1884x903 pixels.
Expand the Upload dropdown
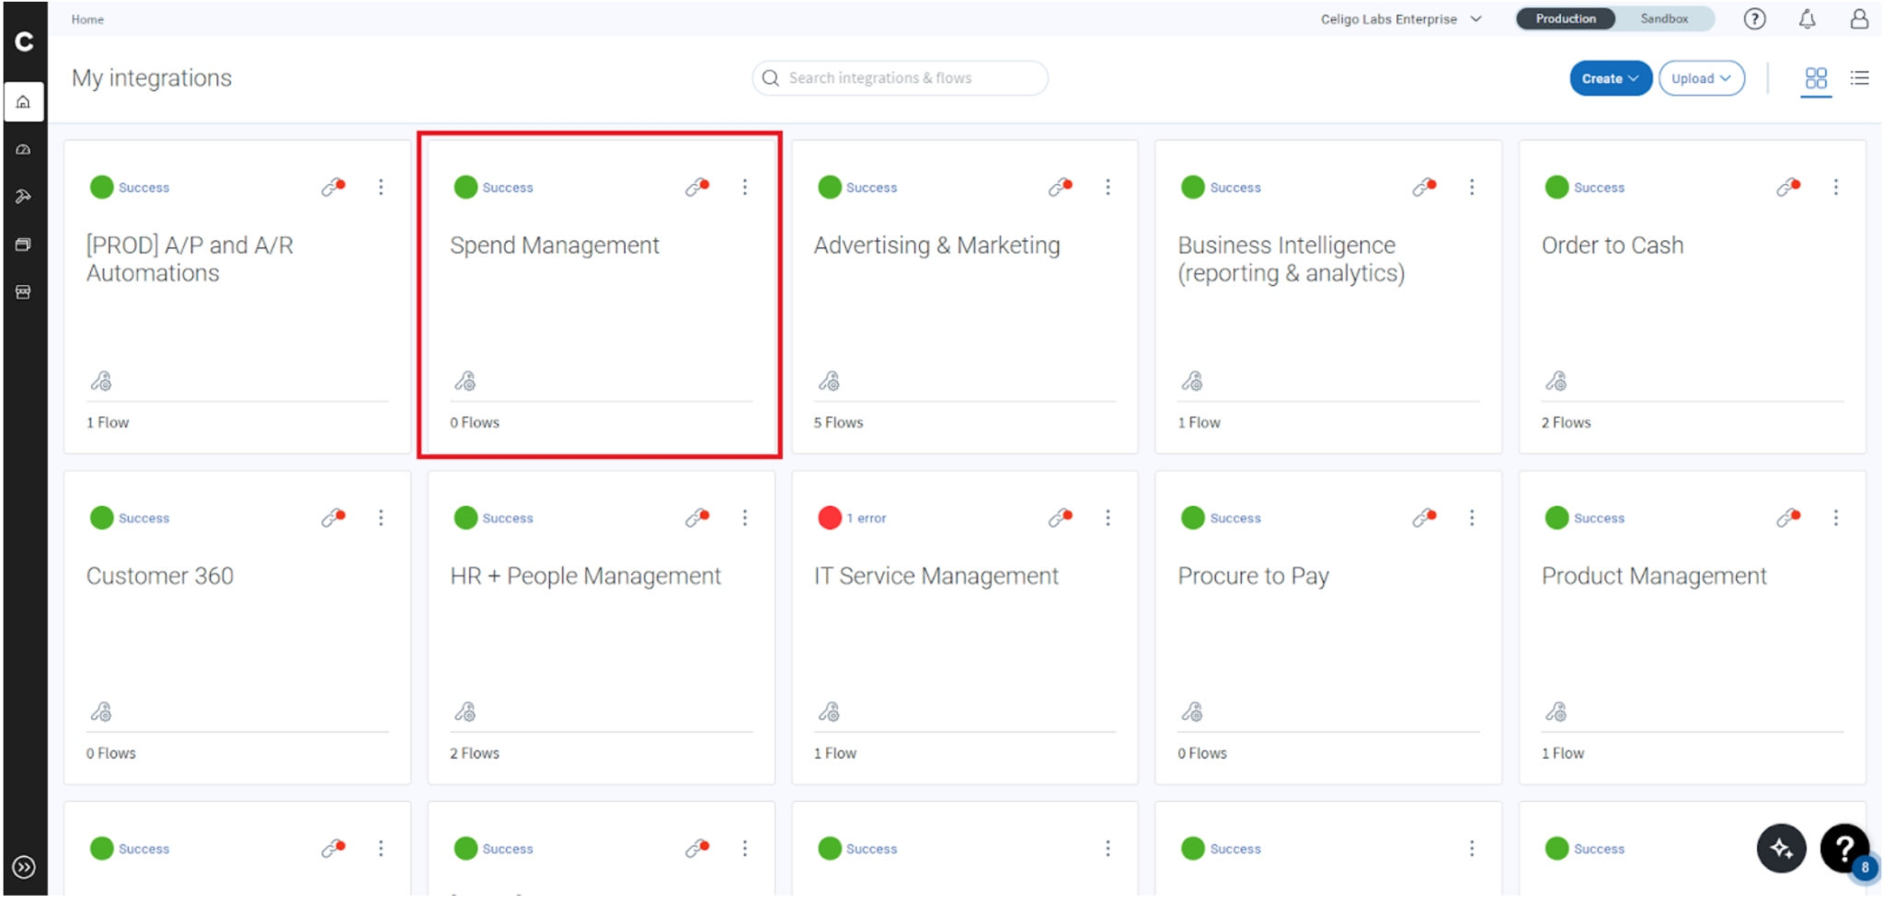tap(1701, 78)
